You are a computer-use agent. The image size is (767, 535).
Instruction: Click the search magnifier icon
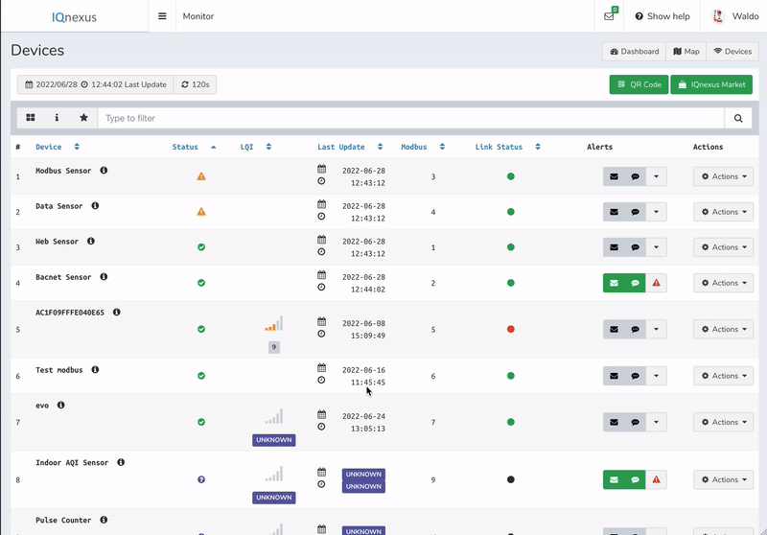click(738, 118)
